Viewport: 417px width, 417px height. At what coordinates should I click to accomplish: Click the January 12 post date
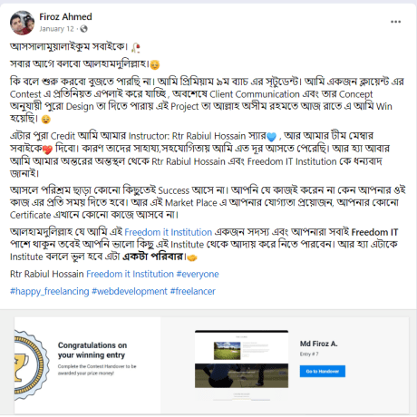click(56, 29)
